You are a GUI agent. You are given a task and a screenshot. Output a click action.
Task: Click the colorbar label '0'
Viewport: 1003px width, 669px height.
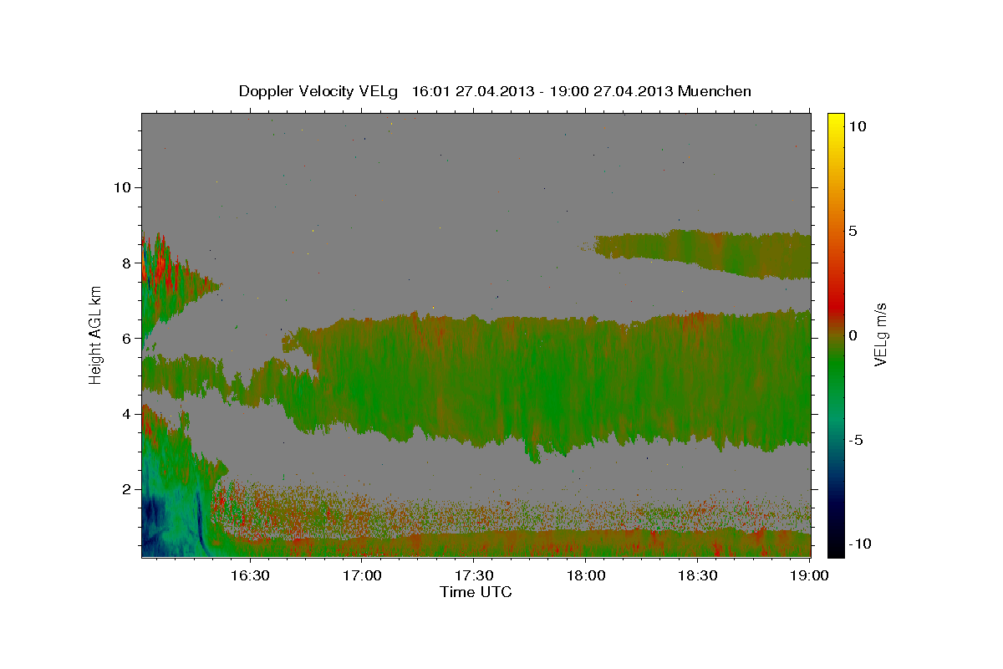[x=853, y=335]
